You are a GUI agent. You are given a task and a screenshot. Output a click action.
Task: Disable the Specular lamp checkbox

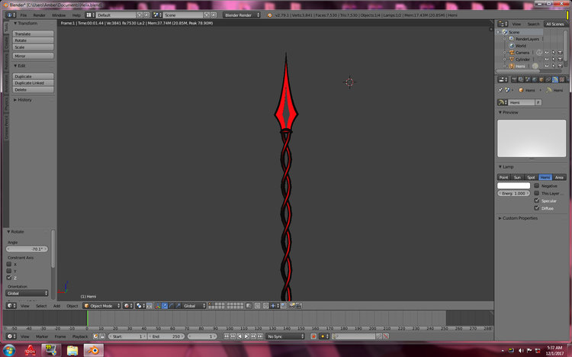[537, 201]
